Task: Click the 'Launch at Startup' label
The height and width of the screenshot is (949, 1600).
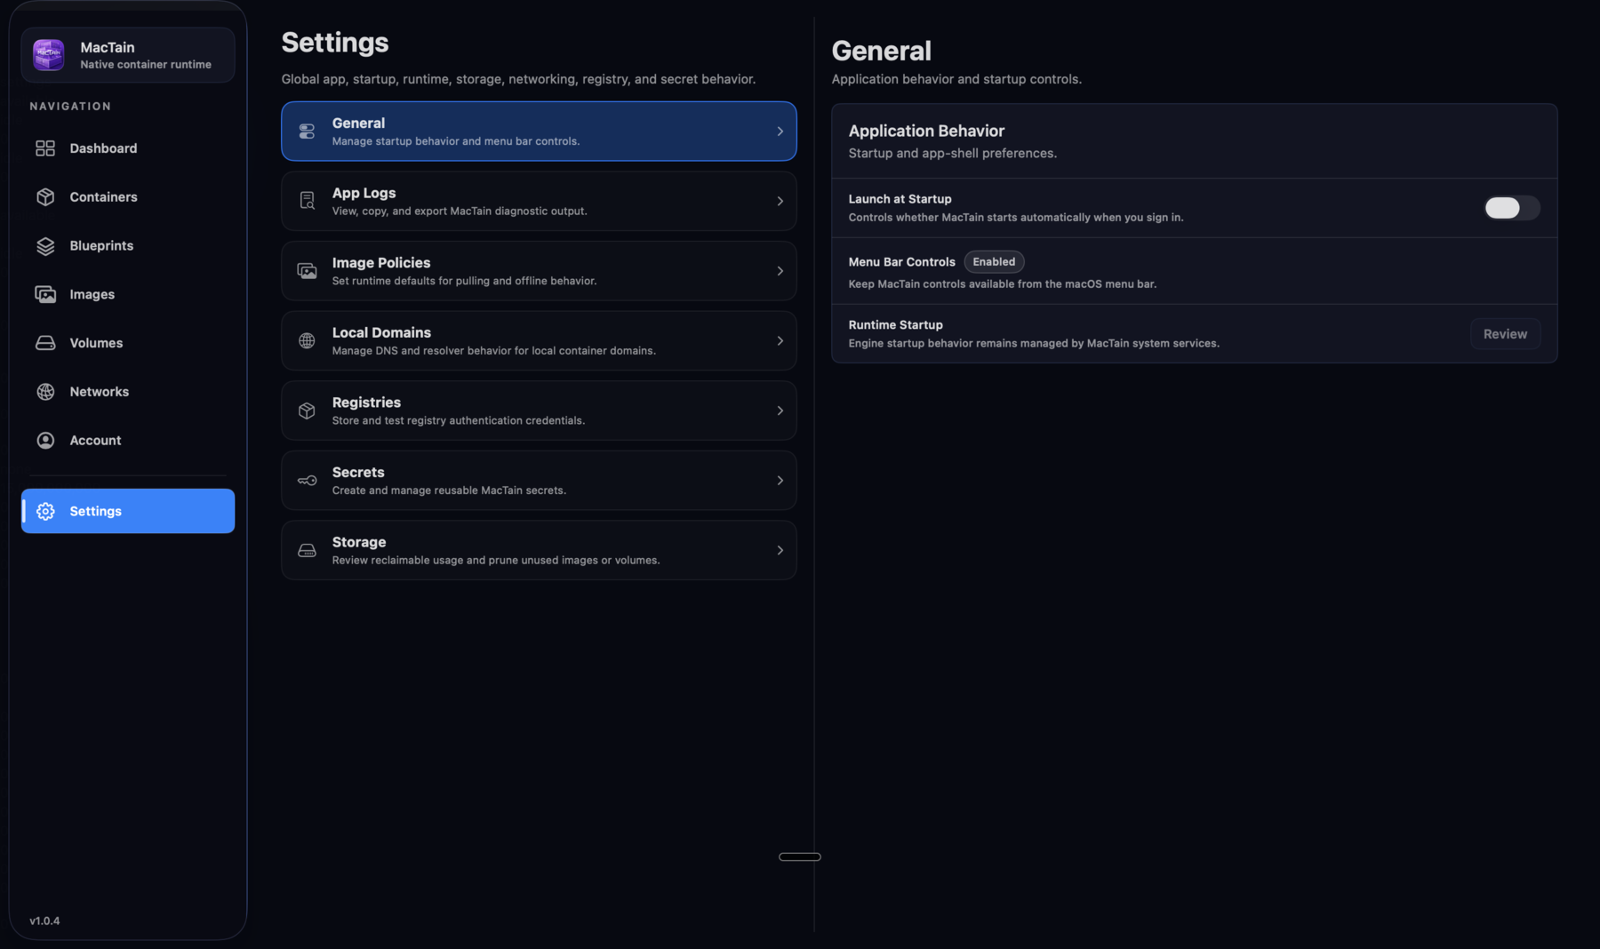Action: click(x=900, y=199)
